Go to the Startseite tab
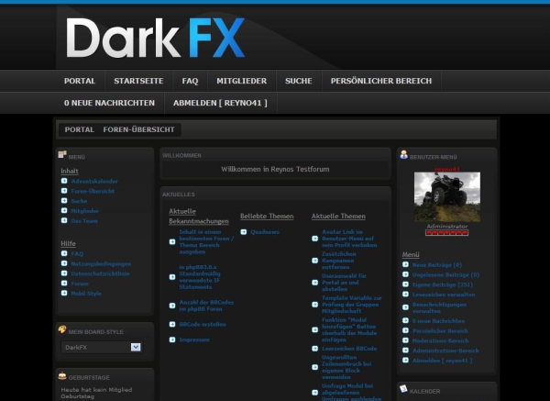 138,81
